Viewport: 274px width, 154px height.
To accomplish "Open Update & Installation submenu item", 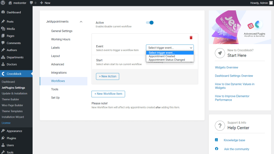I will tap(14, 93).
